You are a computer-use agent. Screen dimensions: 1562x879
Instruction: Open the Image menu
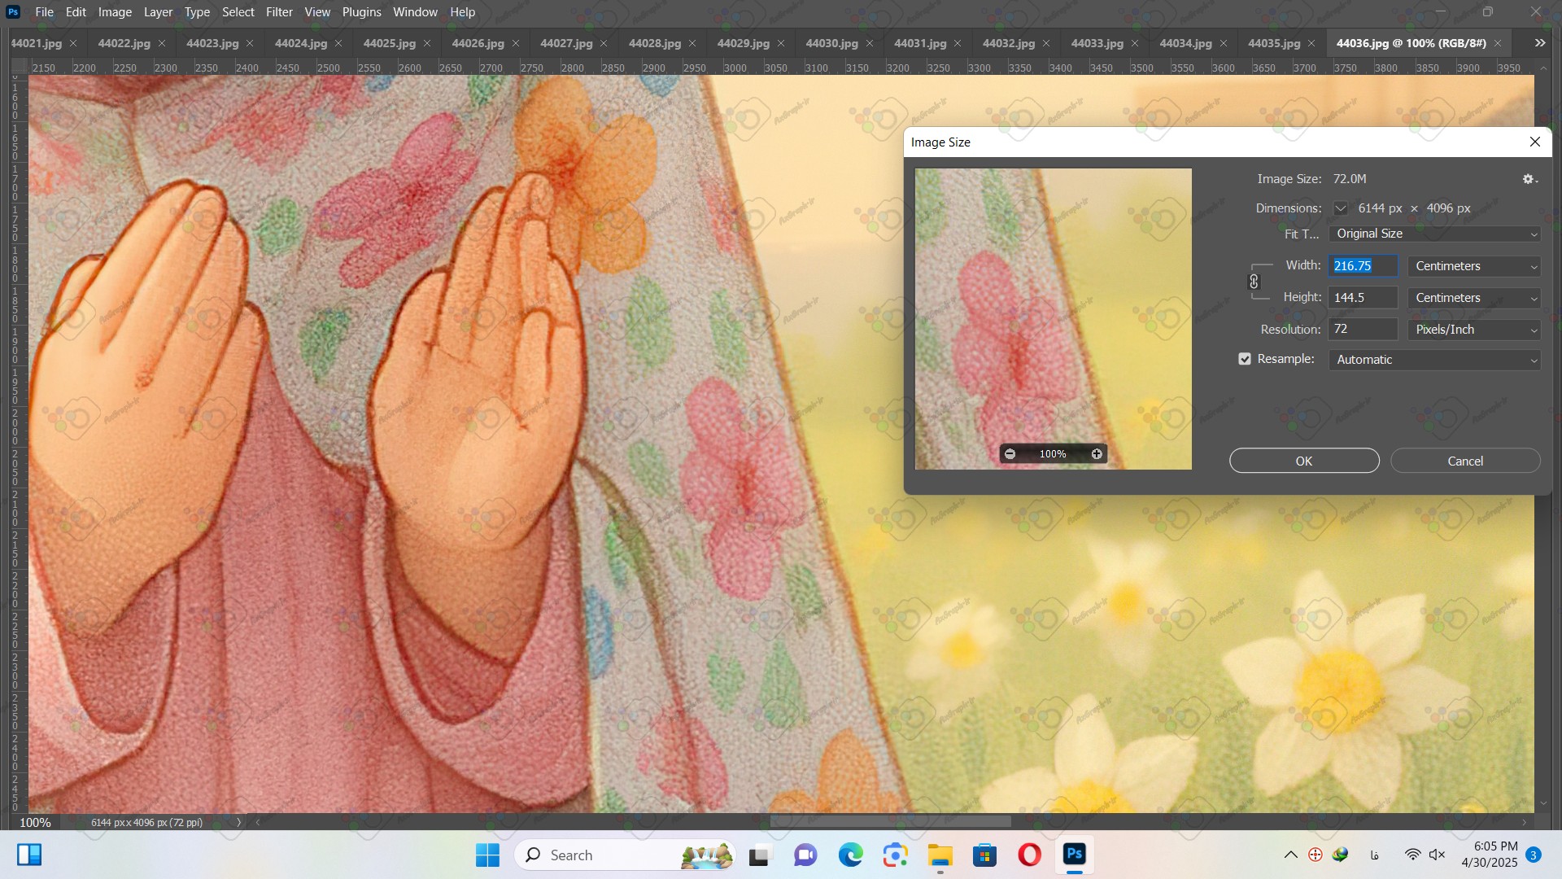coord(115,12)
